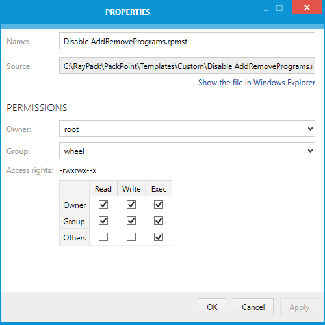
Task: Click the Access rights label
Action: pyautogui.click(x=30, y=170)
